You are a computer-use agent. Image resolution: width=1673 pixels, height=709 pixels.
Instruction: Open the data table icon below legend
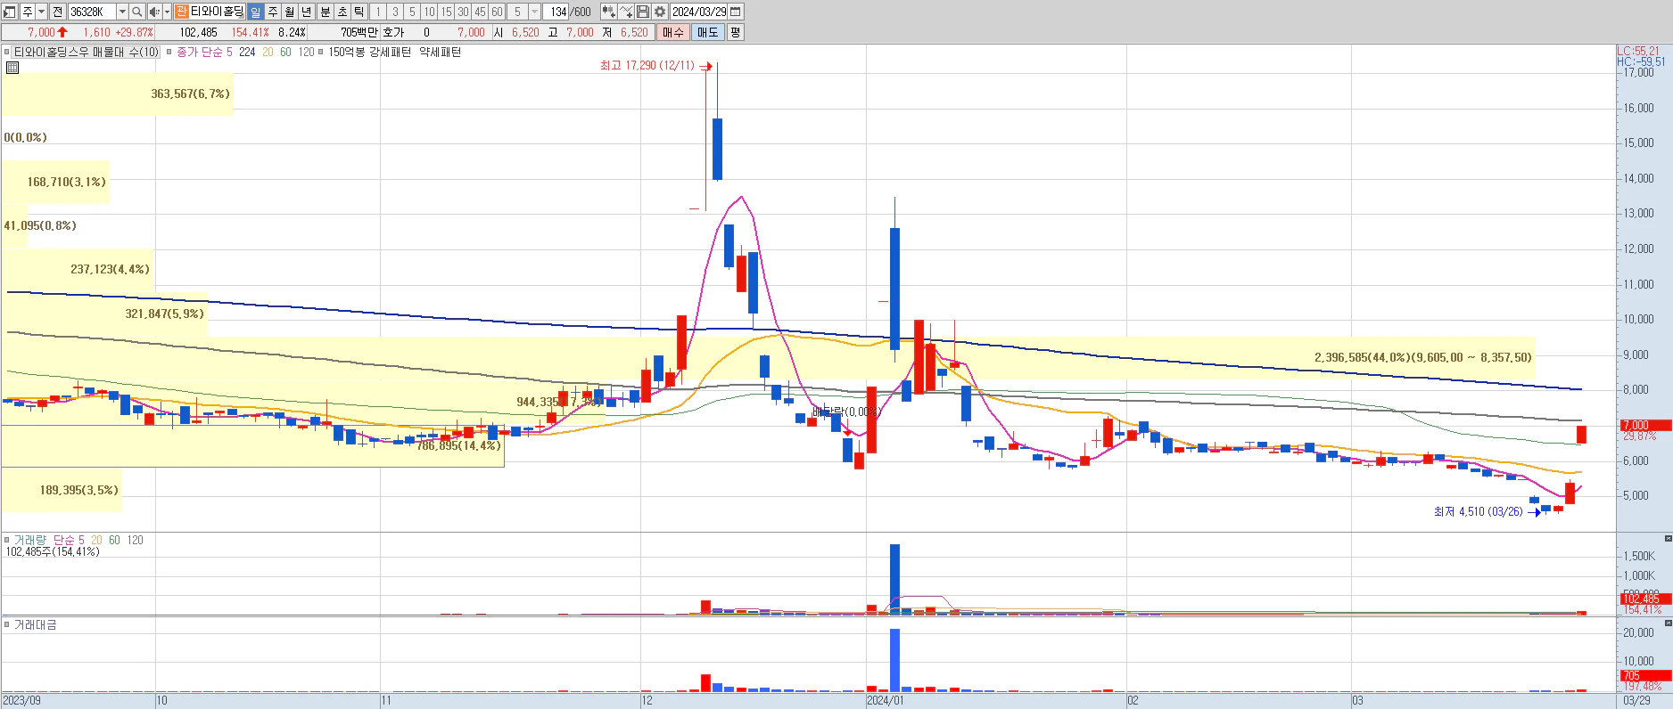[x=12, y=67]
